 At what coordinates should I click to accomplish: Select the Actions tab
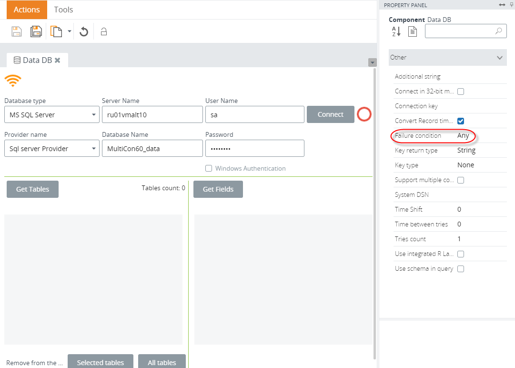pos(27,10)
